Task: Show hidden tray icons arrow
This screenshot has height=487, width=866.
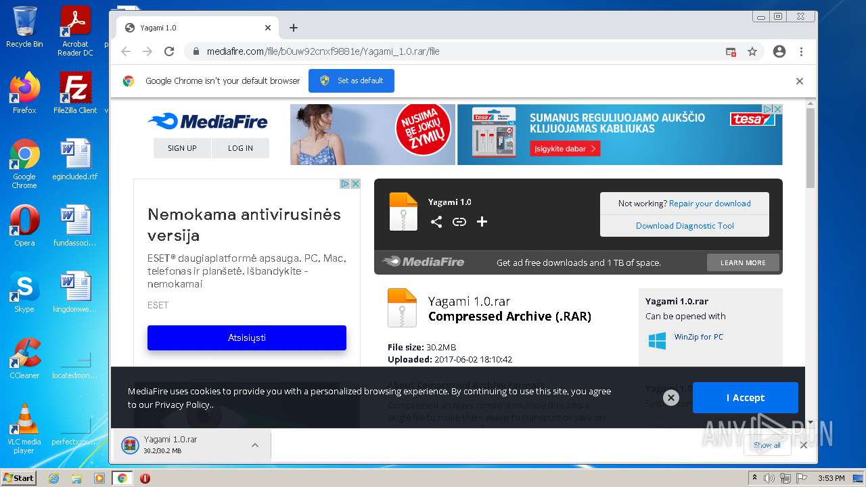Action: [754, 478]
